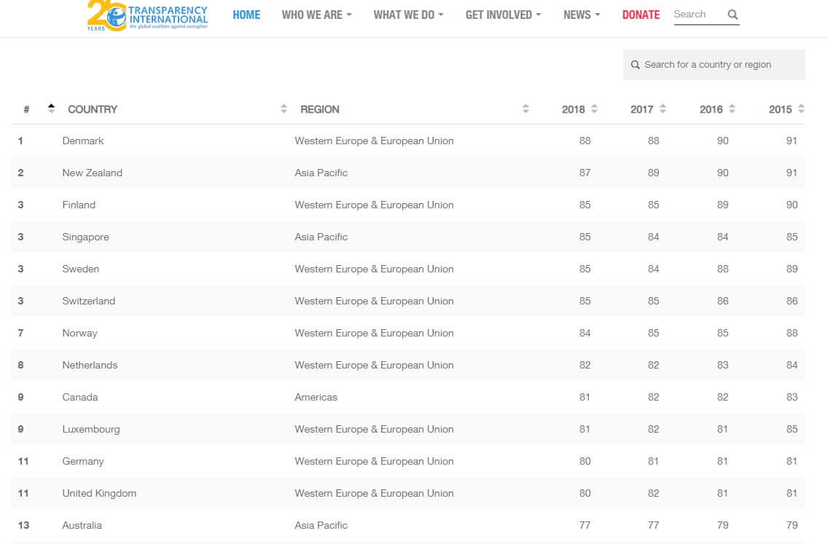Click United Kingdom's 2017 score of 82
The height and width of the screenshot is (544, 828).
(653, 493)
